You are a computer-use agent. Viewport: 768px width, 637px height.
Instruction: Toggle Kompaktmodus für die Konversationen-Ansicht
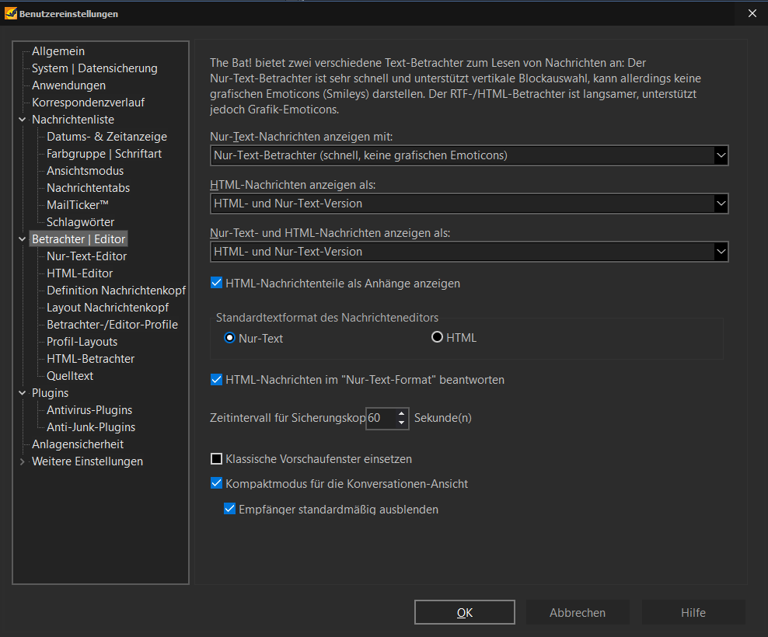(217, 484)
